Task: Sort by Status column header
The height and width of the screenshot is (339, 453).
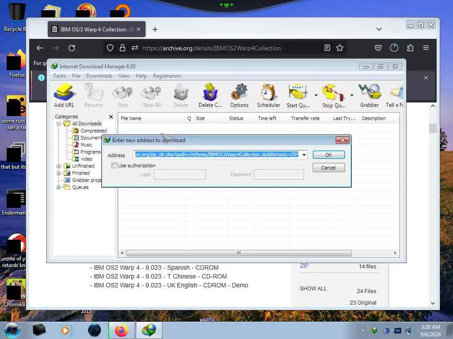Action: pos(241,118)
